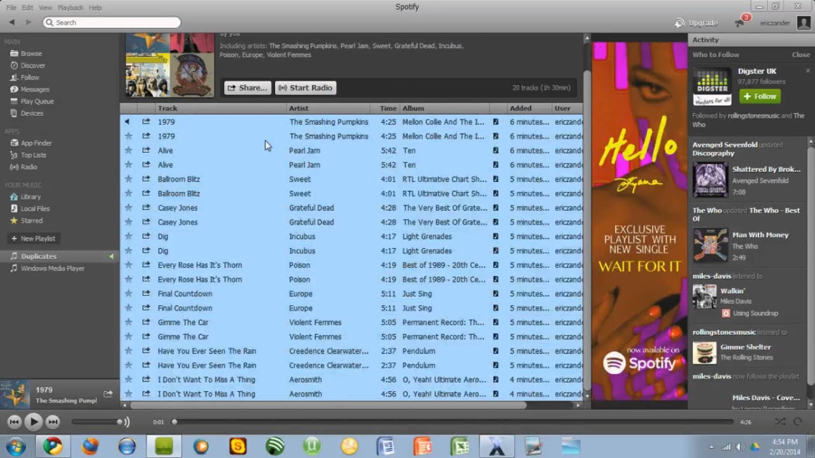This screenshot has height=458, width=815.
Task: Open the Hello exclusive playlist advertisement
Action: pos(640,221)
